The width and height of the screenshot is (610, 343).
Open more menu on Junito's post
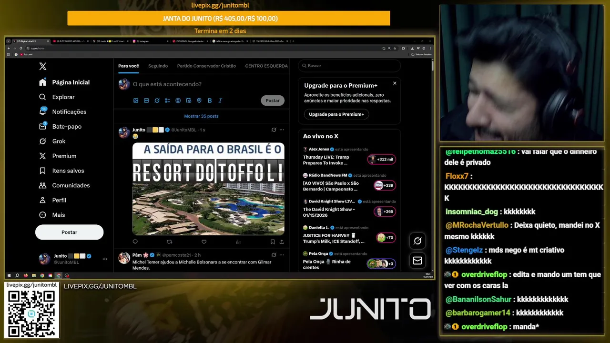point(282,130)
